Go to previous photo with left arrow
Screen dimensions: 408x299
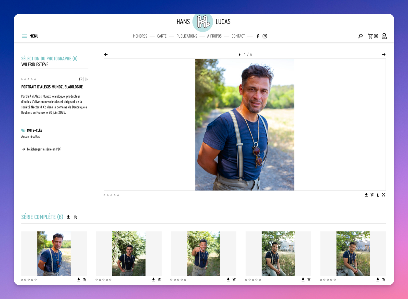click(106, 54)
